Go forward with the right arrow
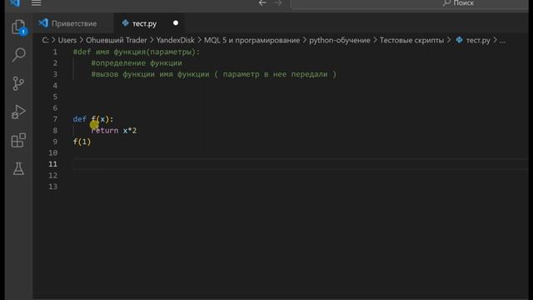 click(x=278, y=3)
